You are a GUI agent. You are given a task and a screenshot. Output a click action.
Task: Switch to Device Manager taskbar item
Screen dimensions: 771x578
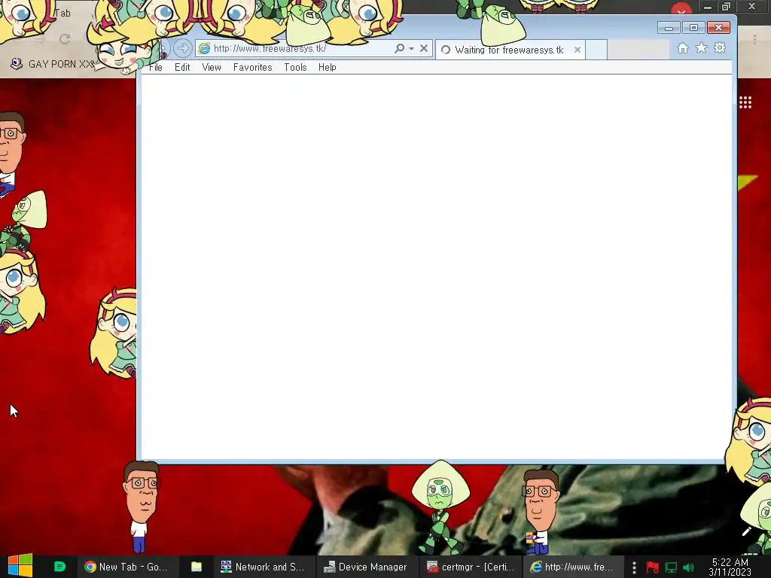[x=365, y=567]
